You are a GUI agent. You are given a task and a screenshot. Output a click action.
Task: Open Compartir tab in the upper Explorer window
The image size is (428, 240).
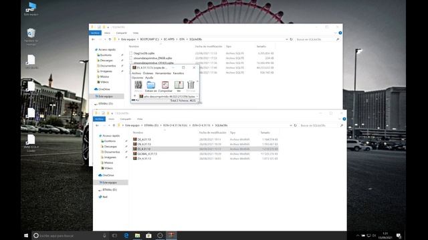click(x=121, y=33)
